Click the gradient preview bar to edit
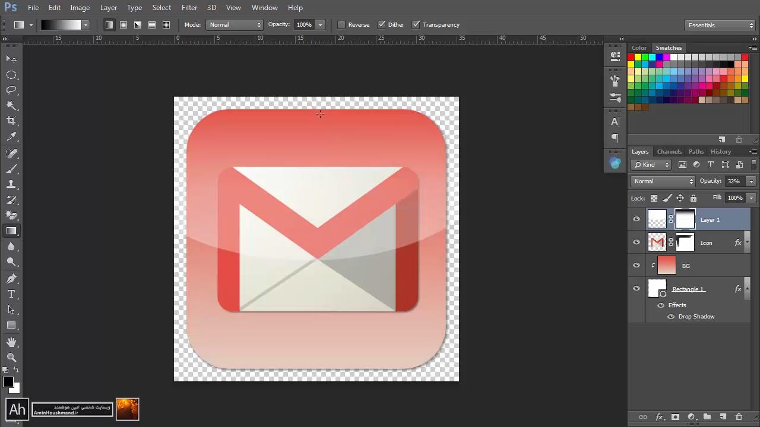 click(x=61, y=25)
